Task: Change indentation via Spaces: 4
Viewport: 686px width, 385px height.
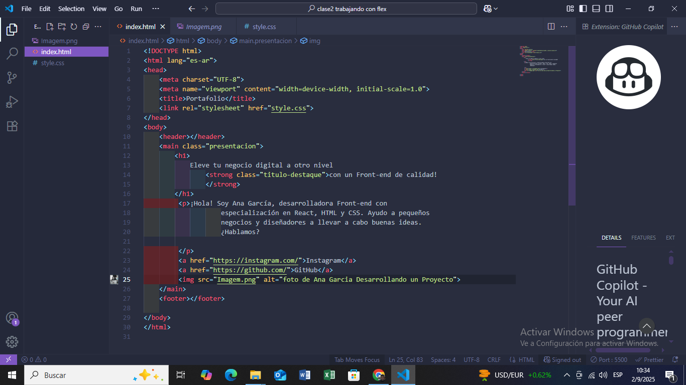Action: pyautogui.click(x=443, y=359)
